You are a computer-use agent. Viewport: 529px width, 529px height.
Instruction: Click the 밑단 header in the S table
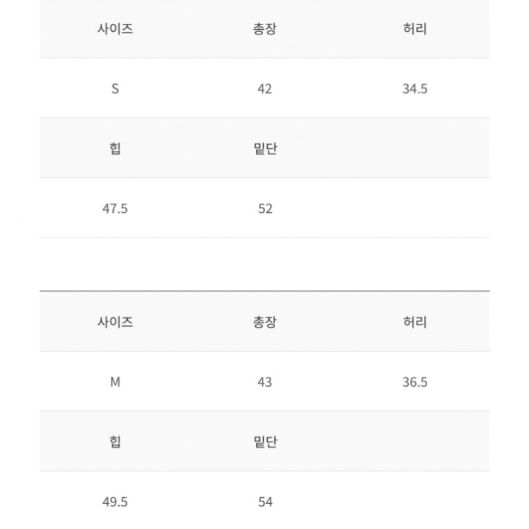click(265, 148)
